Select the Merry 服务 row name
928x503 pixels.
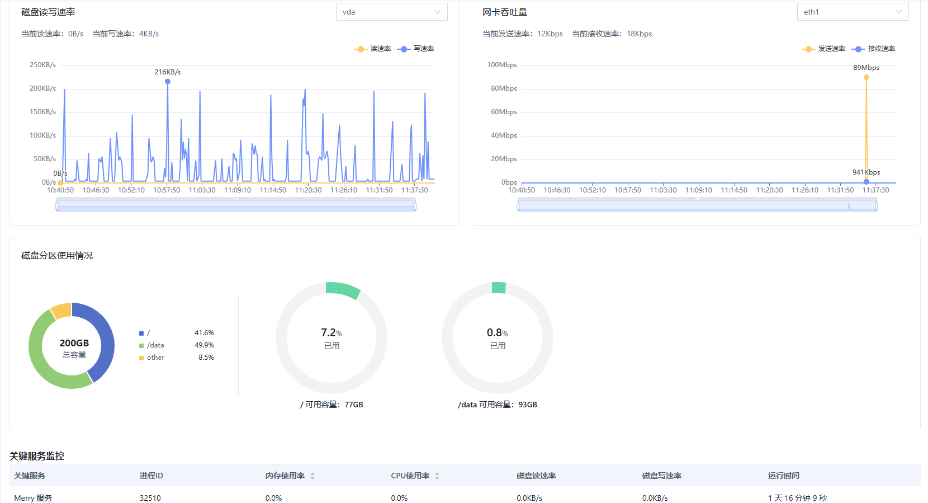[x=33, y=498]
